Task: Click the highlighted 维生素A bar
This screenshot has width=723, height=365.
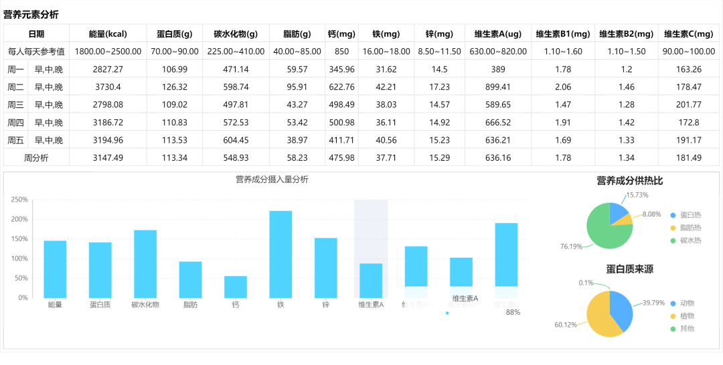Action: [371, 281]
